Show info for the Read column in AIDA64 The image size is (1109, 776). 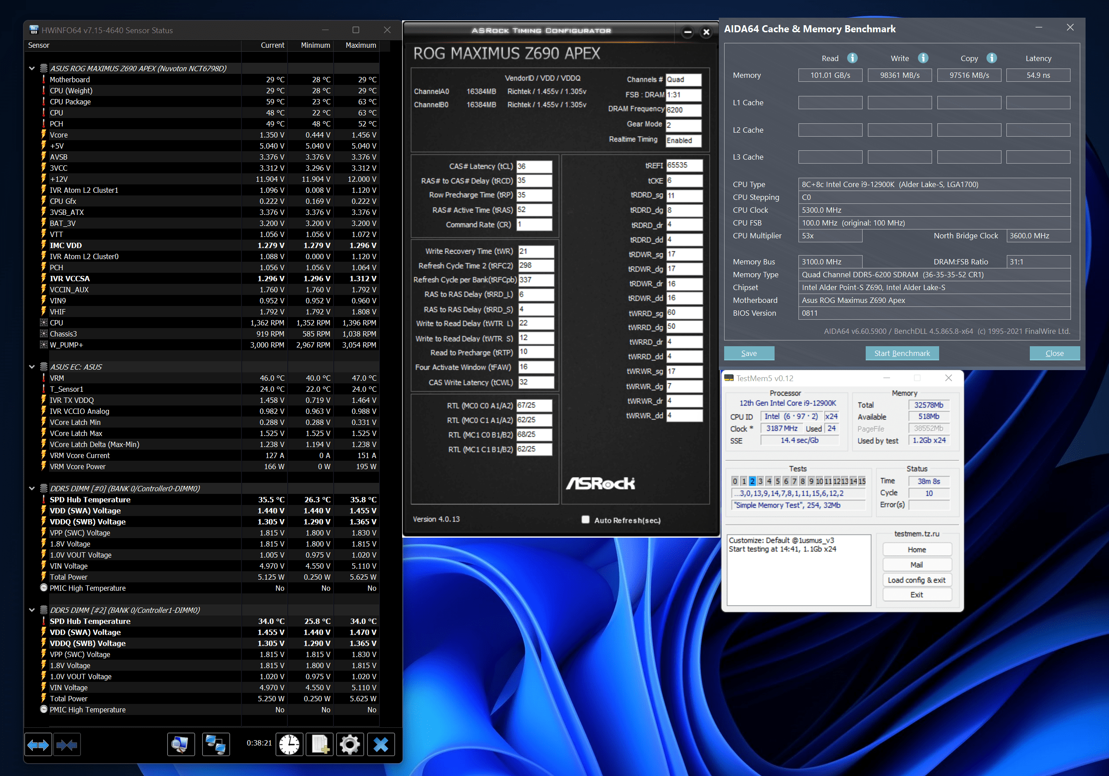point(852,58)
